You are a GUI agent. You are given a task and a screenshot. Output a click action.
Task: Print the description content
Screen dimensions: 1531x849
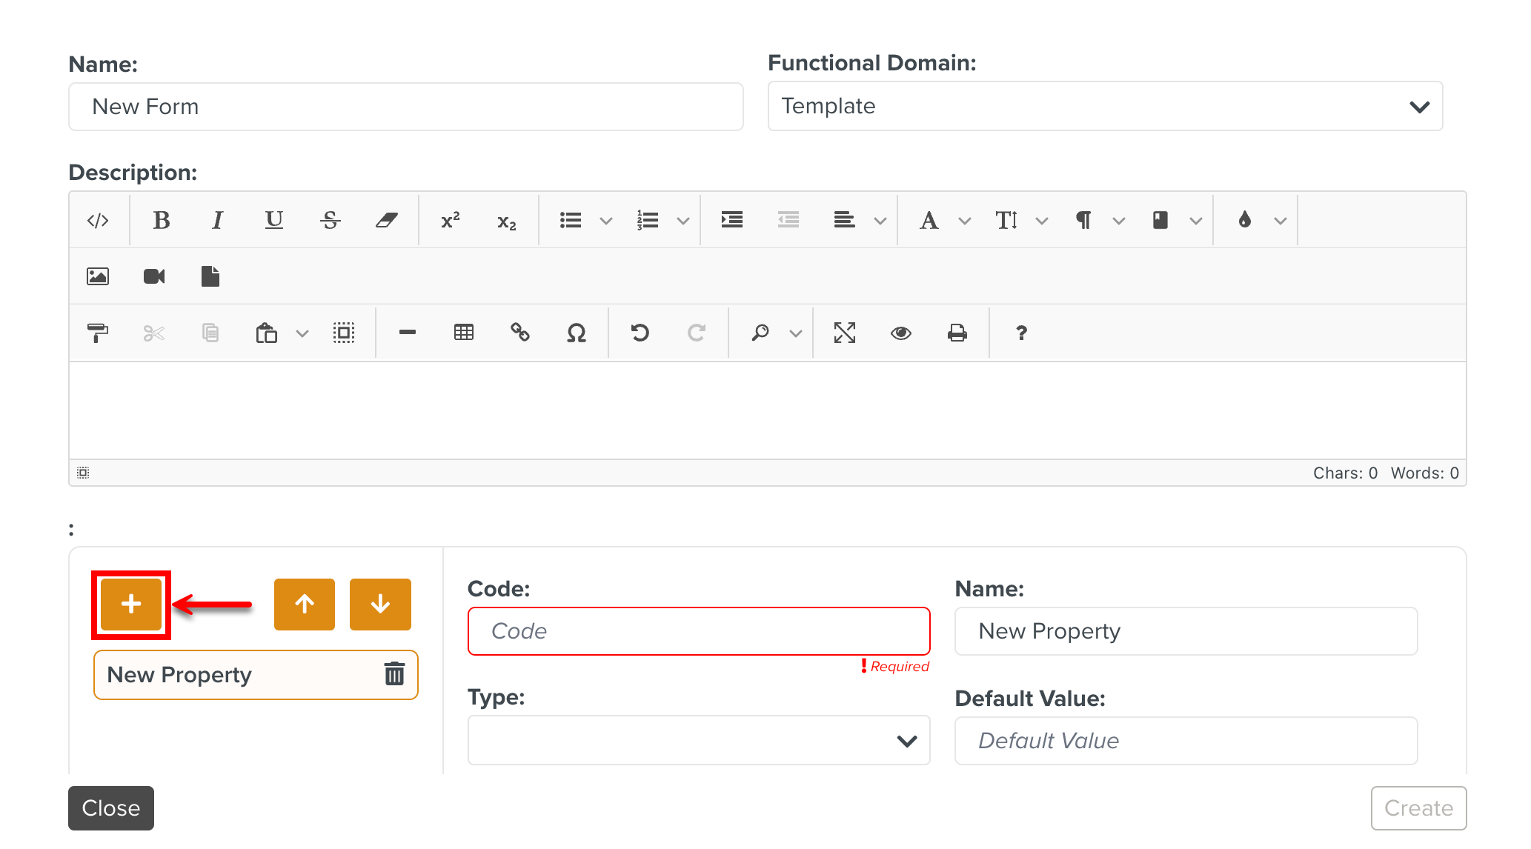(957, 333)
